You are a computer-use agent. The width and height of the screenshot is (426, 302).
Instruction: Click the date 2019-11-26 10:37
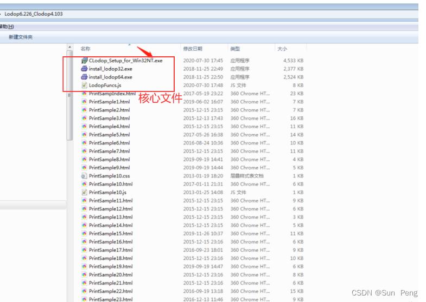click(x=203, y=233)
